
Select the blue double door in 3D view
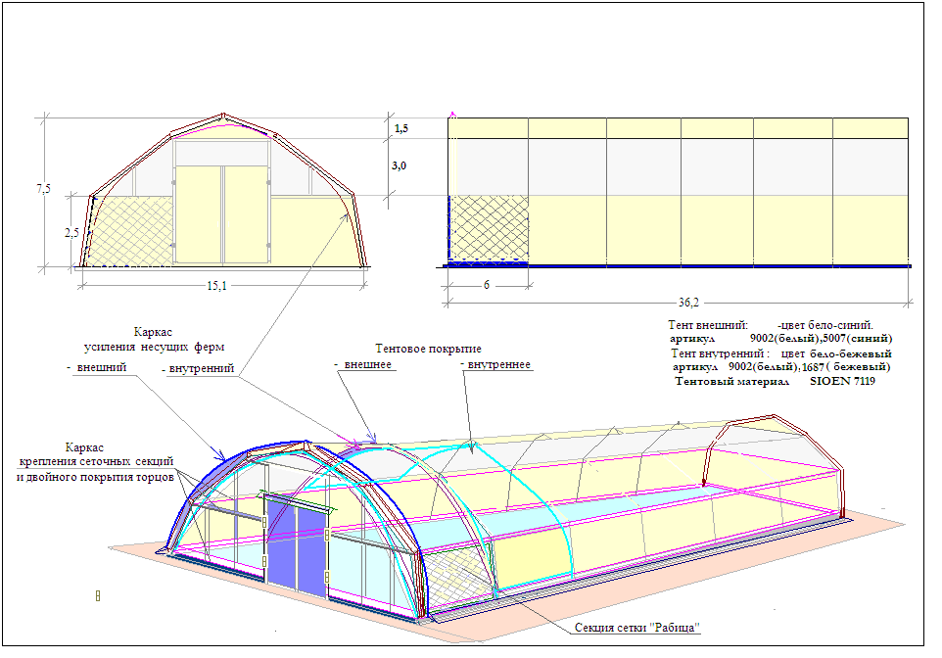(298, 546)
